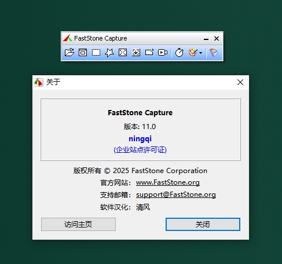Select Capture Scrolling Window icon
This screenshot has height=264, width=282.
click(136, 52)
